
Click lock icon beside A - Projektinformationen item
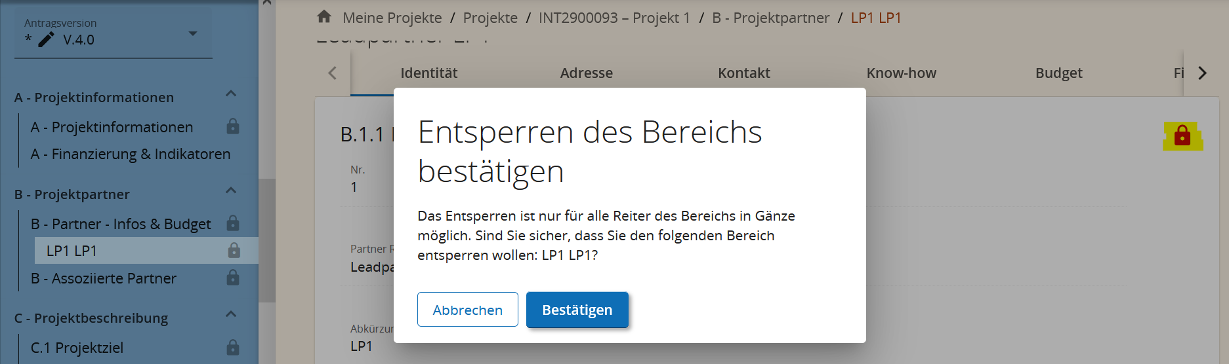pyautogui.click(x=233, y=126)
